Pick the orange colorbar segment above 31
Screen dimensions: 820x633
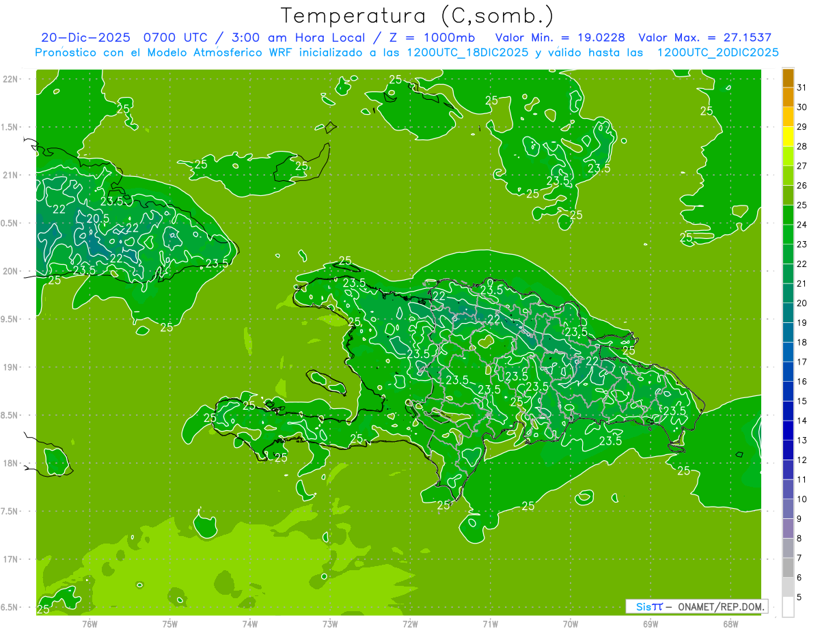tap(788, 78)
